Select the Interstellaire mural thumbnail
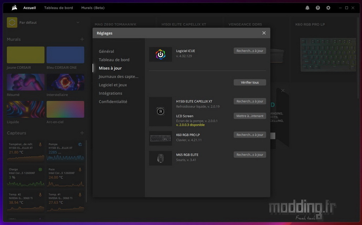362x225 pixels. (65, 82)
